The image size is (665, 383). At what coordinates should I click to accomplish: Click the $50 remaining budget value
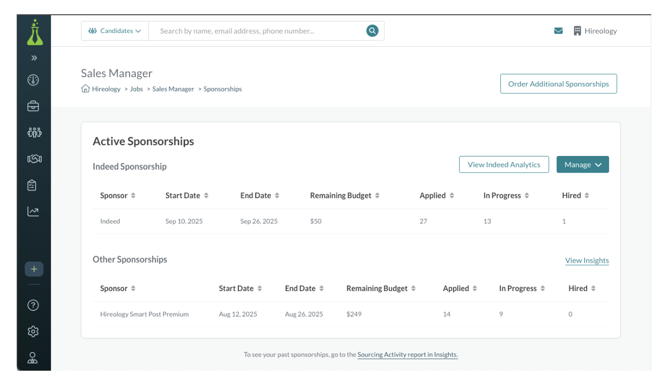[x=316, y=221]
